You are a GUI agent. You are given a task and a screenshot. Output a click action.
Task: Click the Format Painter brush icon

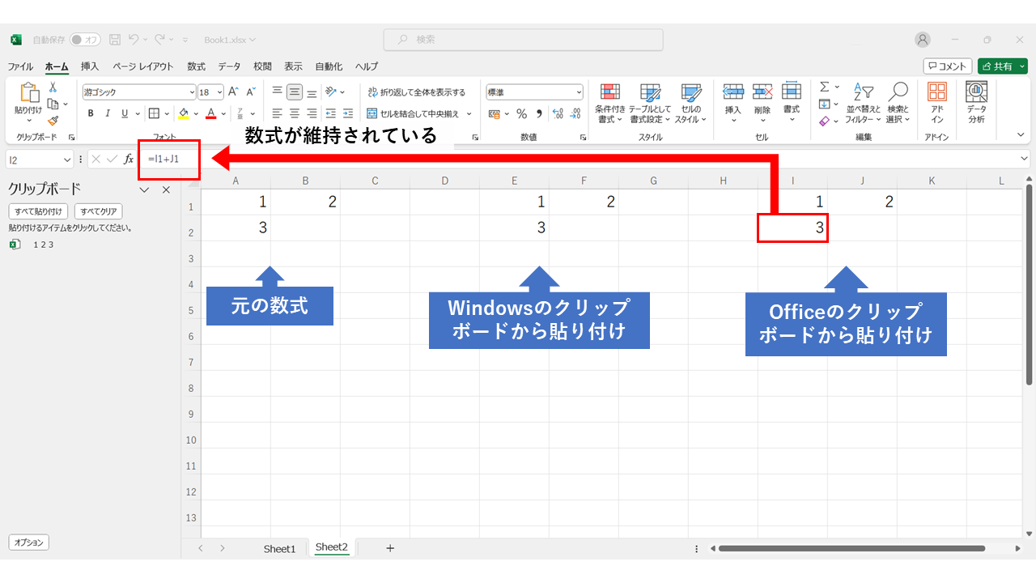point(53,120)
